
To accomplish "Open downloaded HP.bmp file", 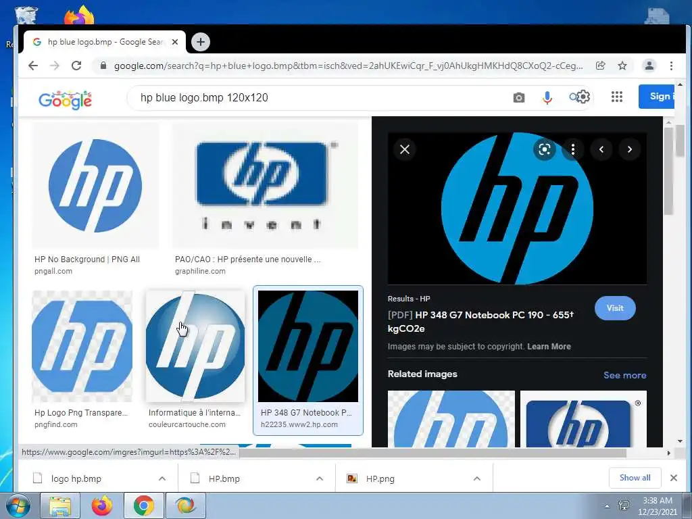I will pyautogui.click(x=224, y=478).
